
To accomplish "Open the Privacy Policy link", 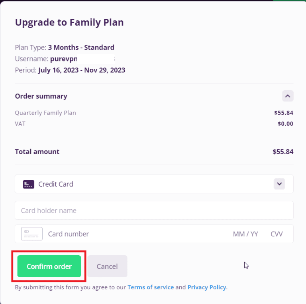I will pyautogui.click(x=207, y=287).
